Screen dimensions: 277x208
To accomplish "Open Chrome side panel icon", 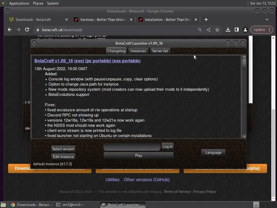I will pos(236,30).
